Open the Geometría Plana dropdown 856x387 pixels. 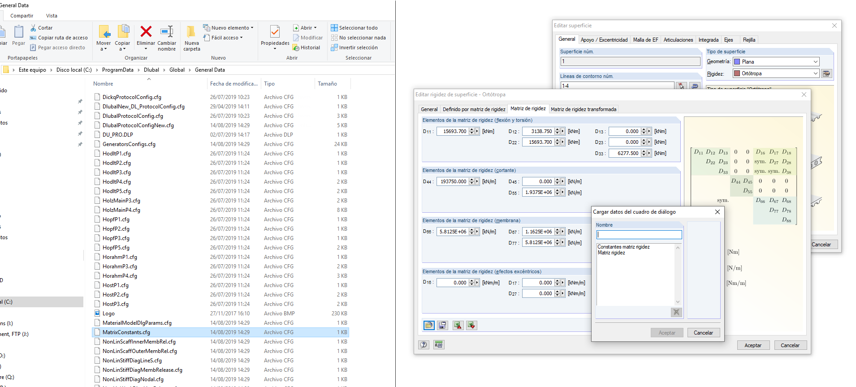(x=815, y=61)
